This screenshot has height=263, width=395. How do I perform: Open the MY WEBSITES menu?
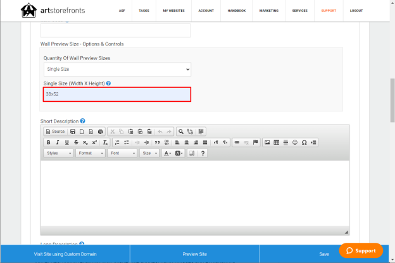[173, 11]
